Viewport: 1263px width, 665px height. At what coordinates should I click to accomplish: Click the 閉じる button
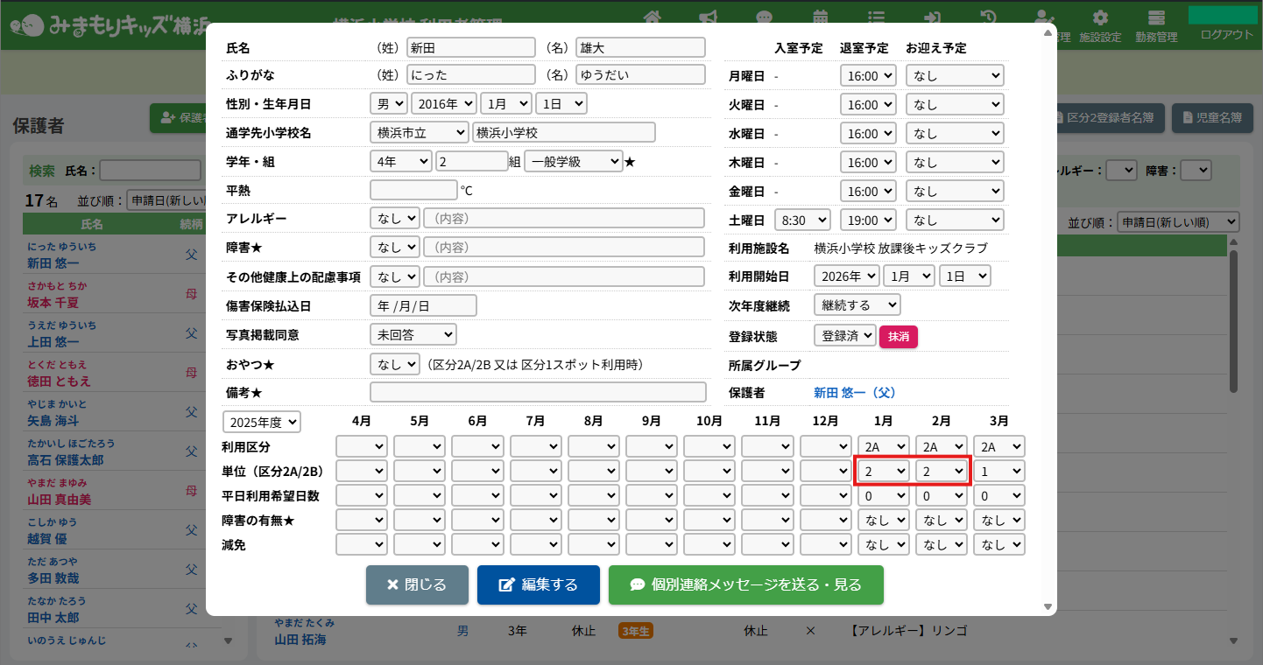click(x=417, y=584)
